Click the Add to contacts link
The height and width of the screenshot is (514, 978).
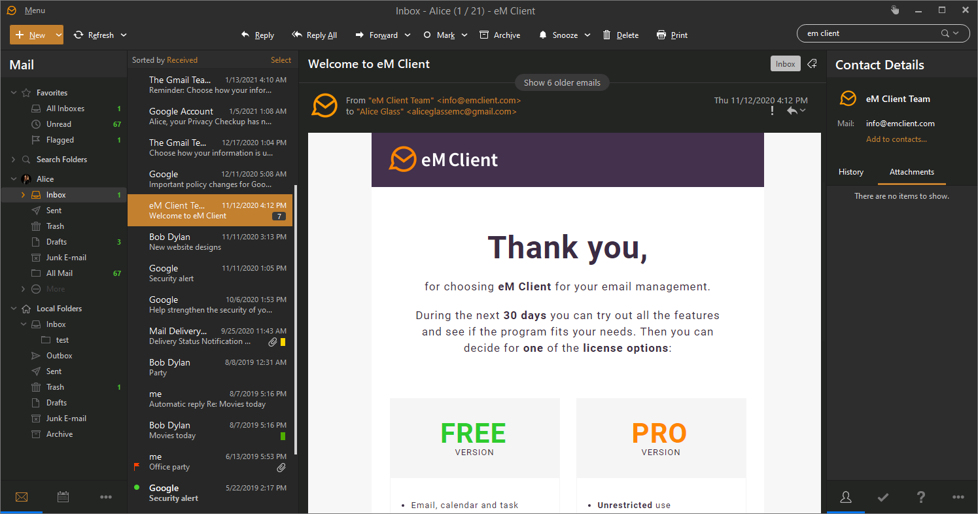[896, 139]
